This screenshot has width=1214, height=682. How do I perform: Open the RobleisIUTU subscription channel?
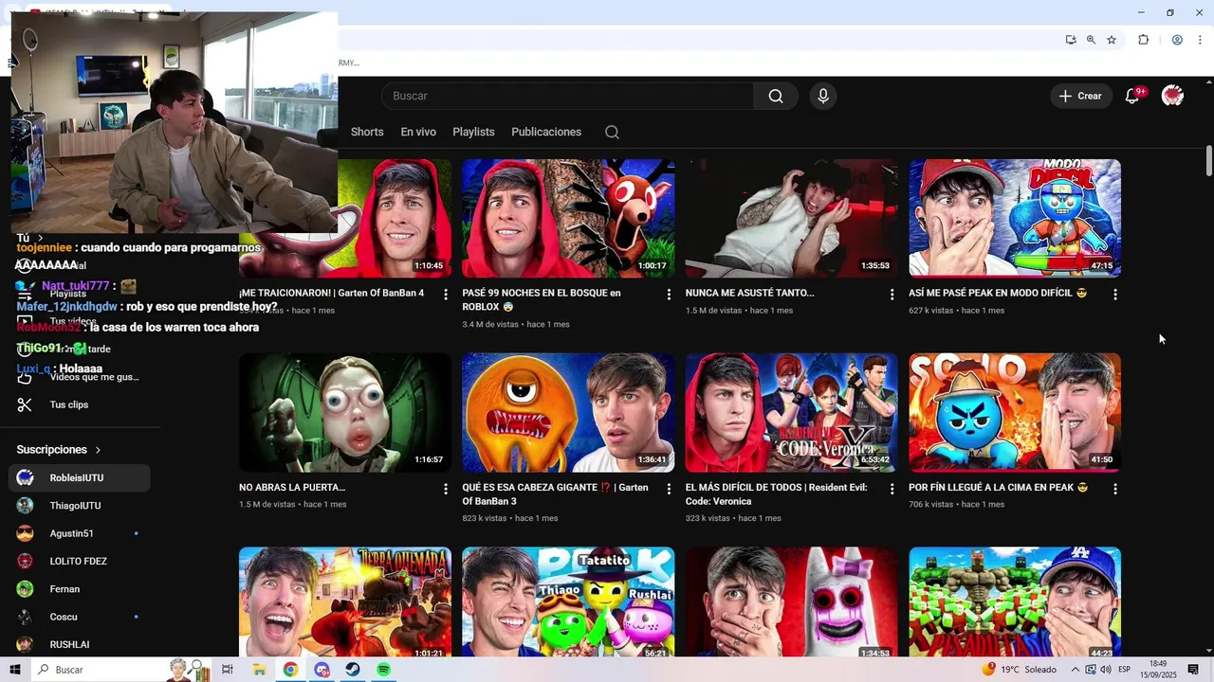79,477
